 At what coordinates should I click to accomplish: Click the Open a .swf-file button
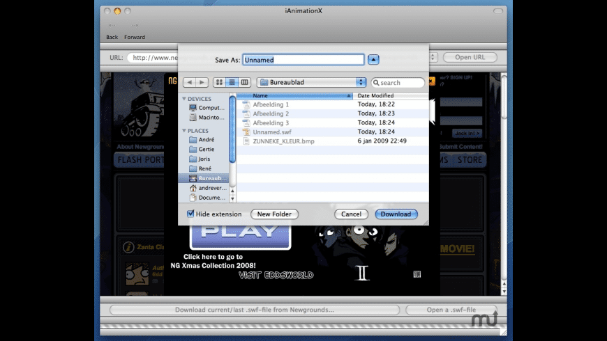pyautogui.click(x=451, y=310)
